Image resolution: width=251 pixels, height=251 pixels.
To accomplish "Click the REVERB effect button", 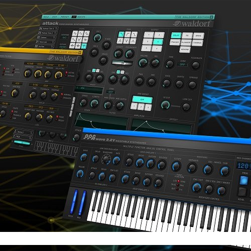I will click(x=185, y=50).
